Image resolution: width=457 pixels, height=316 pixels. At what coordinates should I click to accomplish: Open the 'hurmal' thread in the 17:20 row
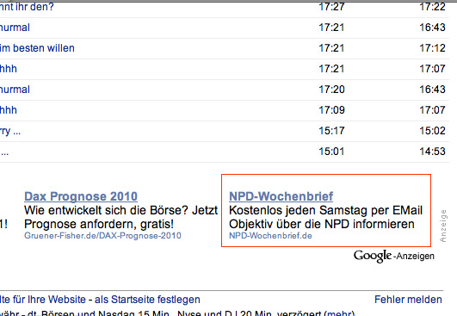pyautogui.click(x=15, y=90)
